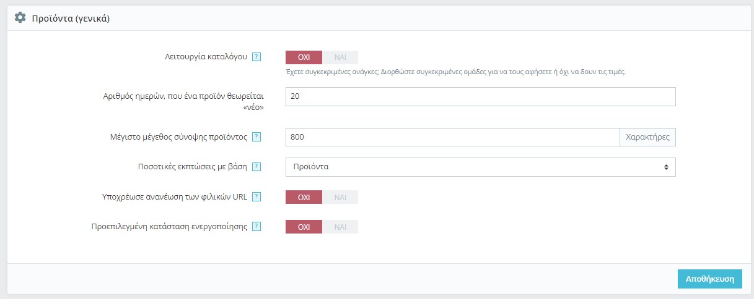754x299 pixels.
Task: Click the help text under Λειτουργία καταλόγου
Action: click(455, 72)
